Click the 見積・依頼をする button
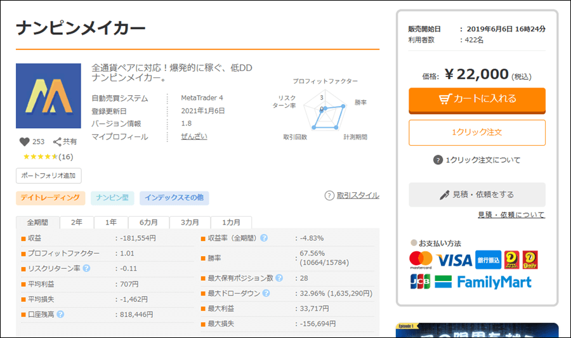The height and width of the screenshot is (338, 571). (476, 195)
